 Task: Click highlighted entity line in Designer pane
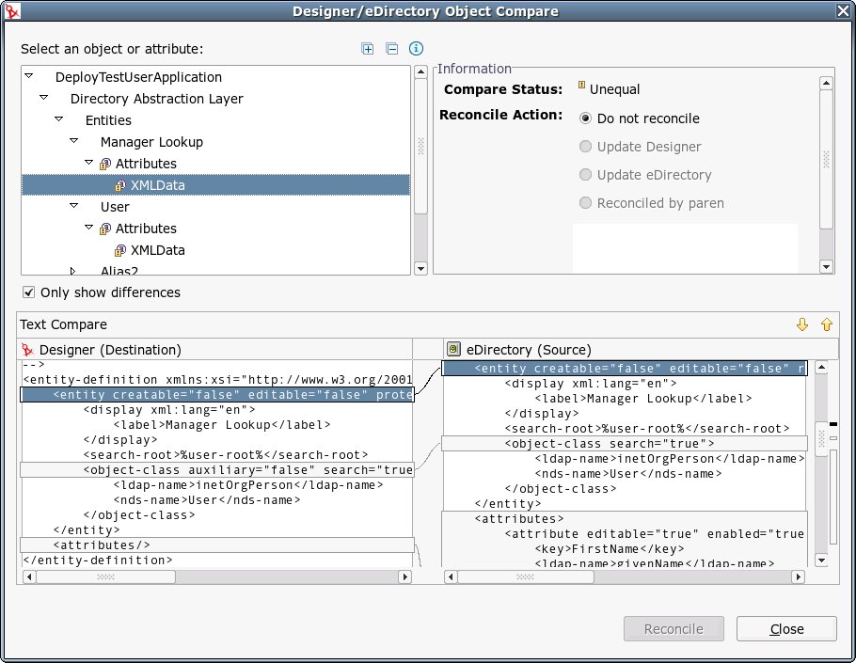coord(216,395)
